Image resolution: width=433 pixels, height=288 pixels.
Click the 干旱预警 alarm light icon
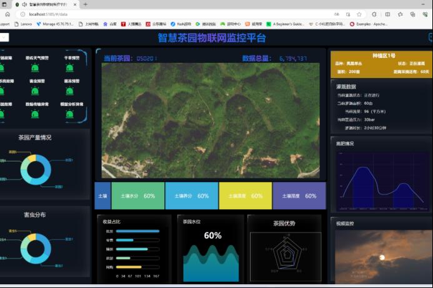[x=69, y=68]
